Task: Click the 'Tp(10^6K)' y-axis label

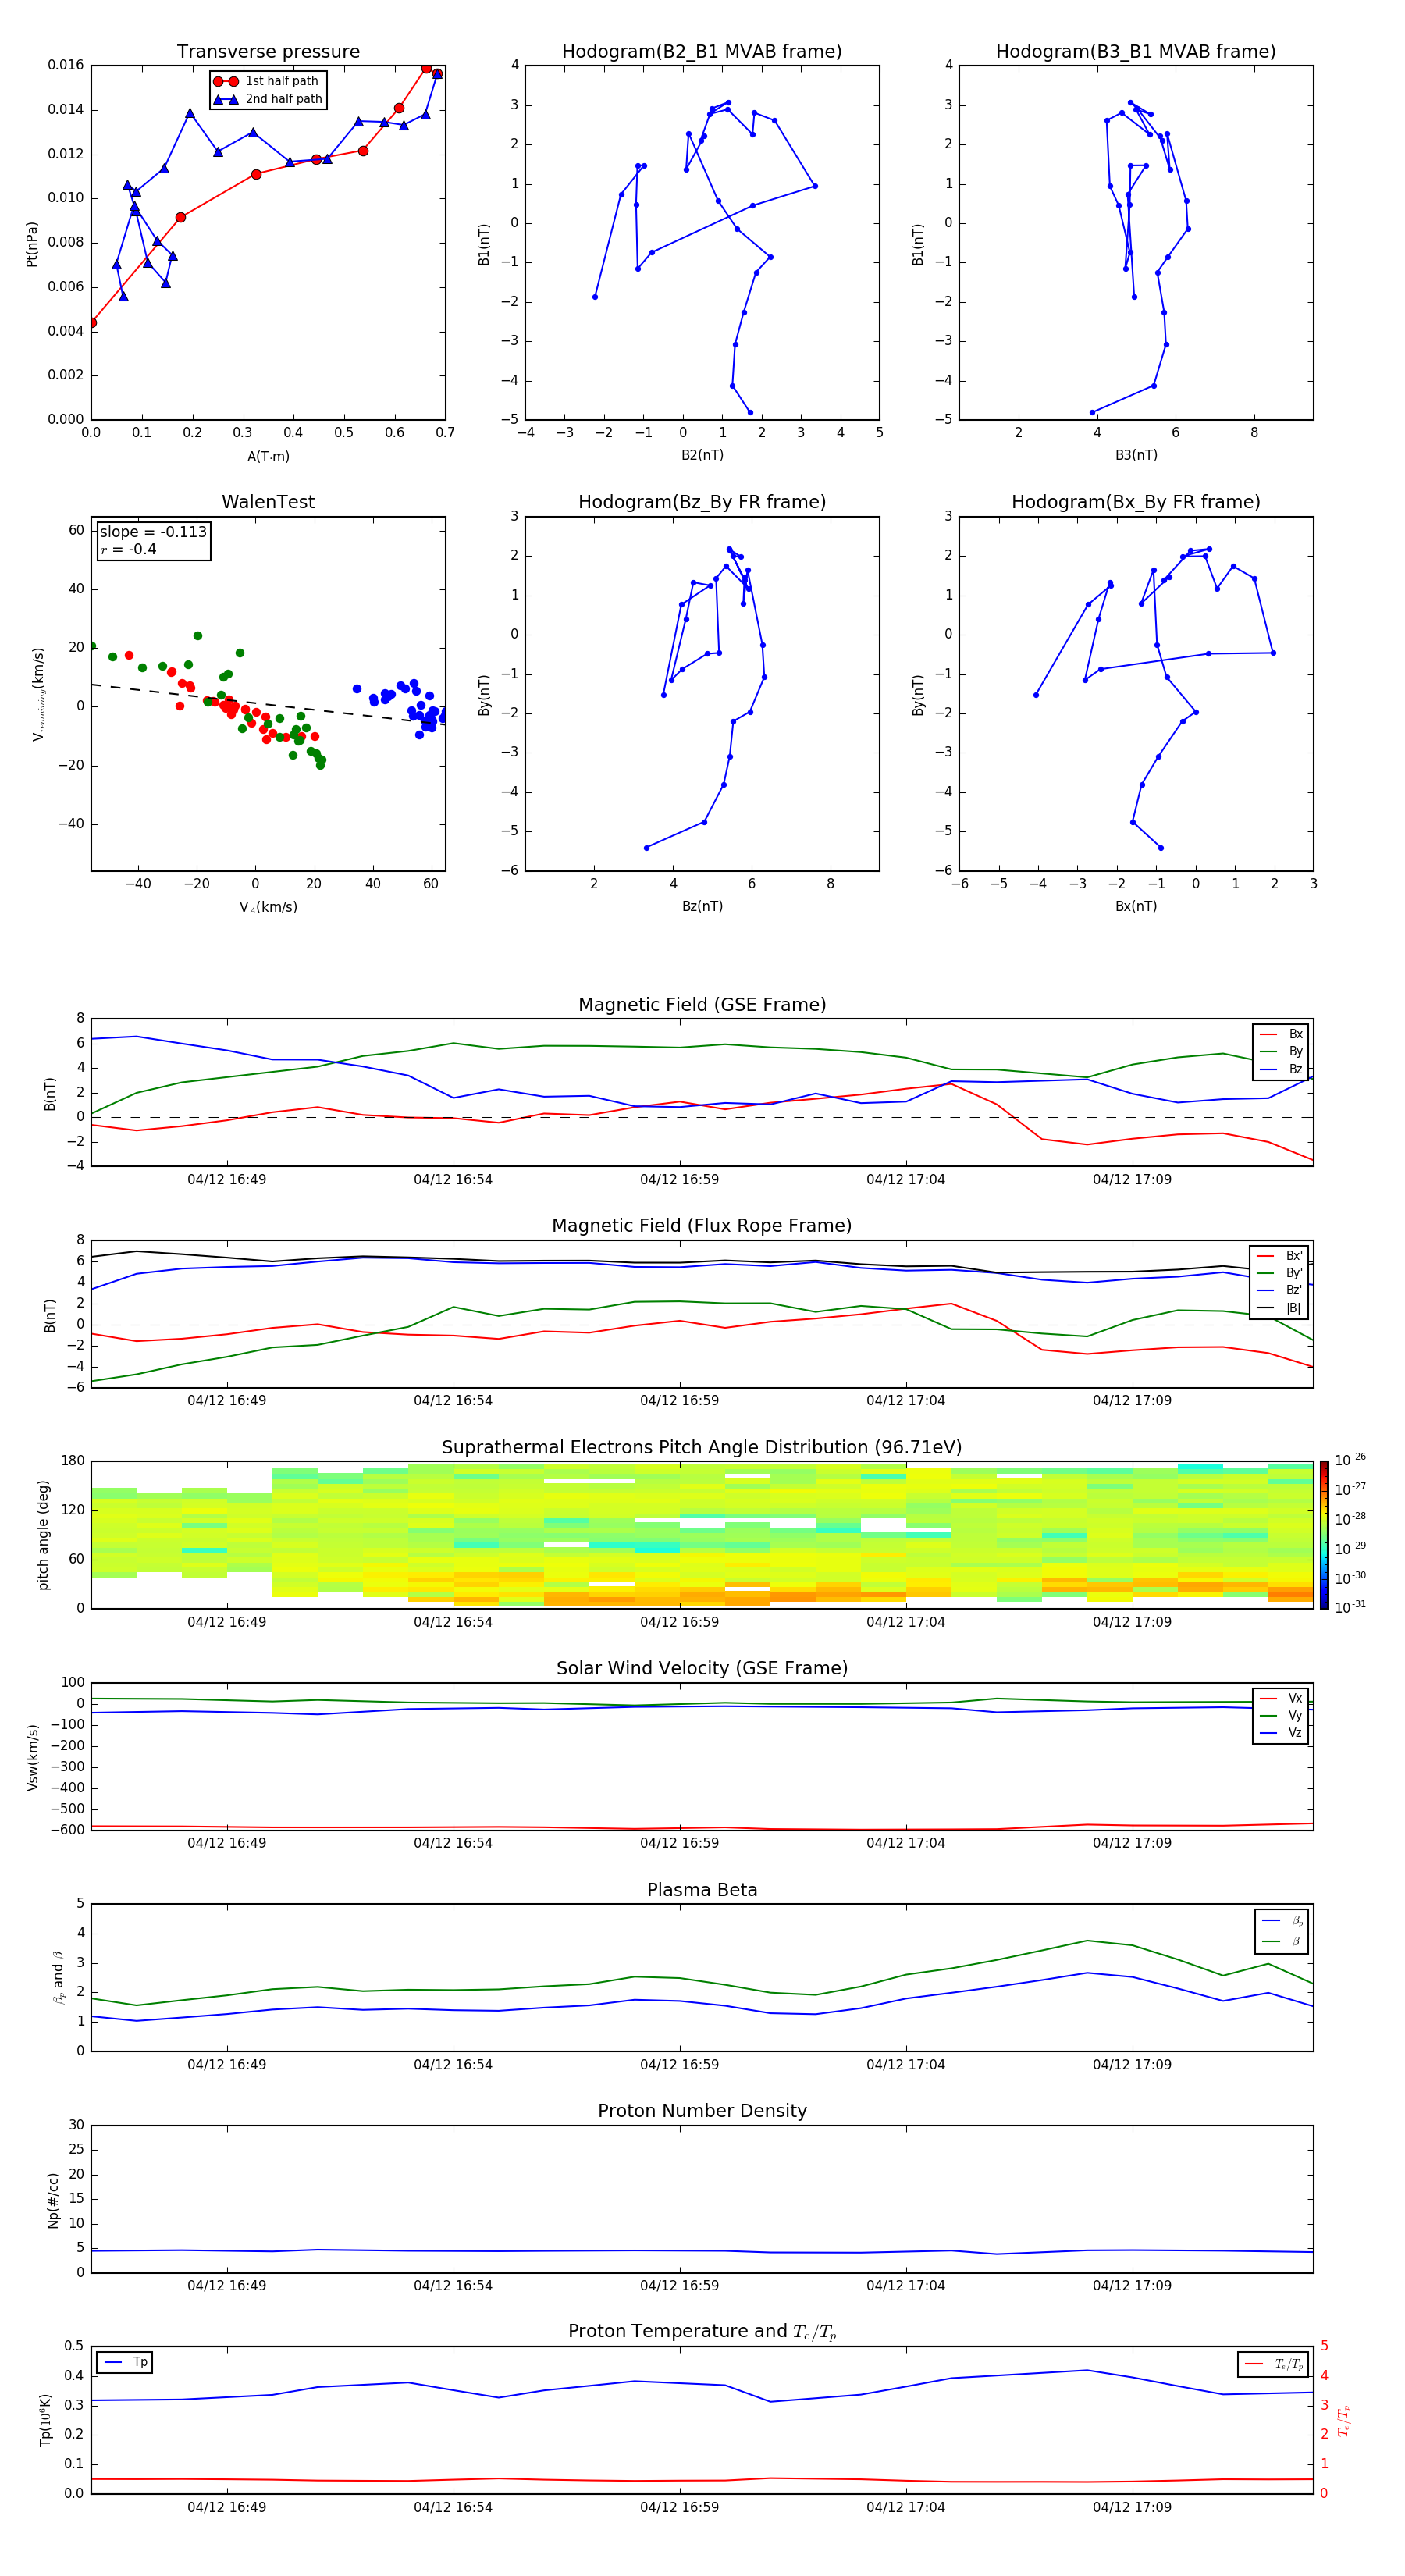Action: 45,2420
